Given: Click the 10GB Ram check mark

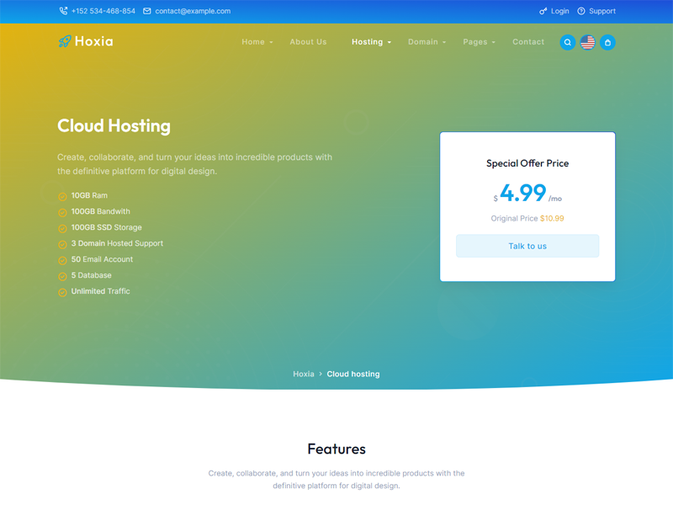Looking at the screenshot, I should pyautogui.click(x=62, y=197).
